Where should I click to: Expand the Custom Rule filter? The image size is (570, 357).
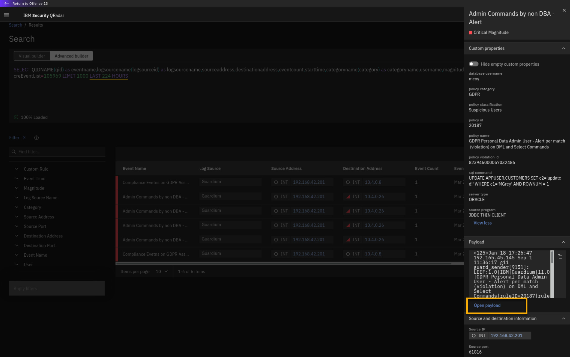tap(17, 169)
